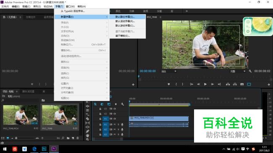Click New Bin folder icon in Project panel

click(68, 138)
